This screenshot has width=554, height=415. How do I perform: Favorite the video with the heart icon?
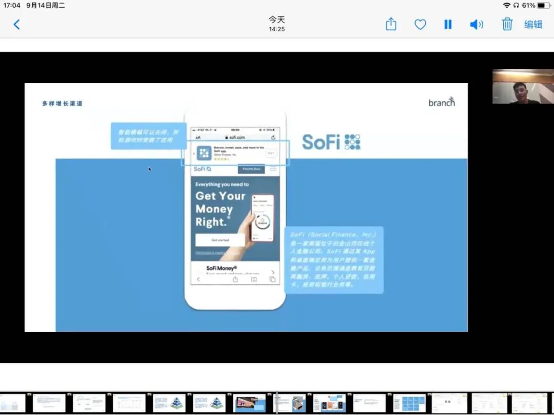coord(420,25)
